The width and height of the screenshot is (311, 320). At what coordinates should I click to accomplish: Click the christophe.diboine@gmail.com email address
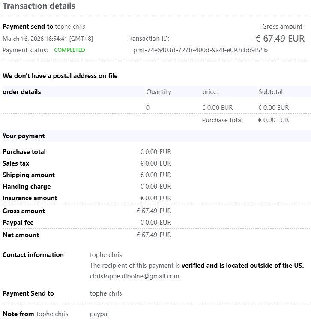(135, 276)
